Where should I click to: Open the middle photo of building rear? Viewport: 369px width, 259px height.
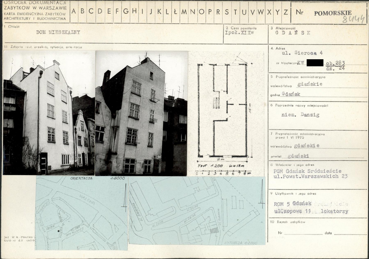[x=141, y=113]
